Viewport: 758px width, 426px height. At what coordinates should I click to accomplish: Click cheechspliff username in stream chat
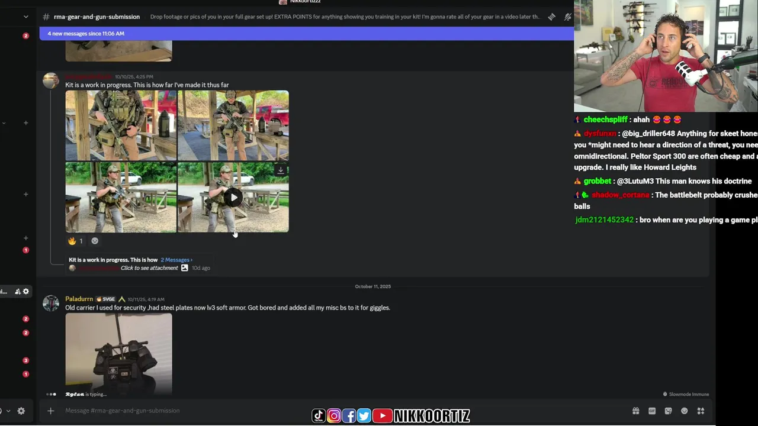tap(605, 120)
